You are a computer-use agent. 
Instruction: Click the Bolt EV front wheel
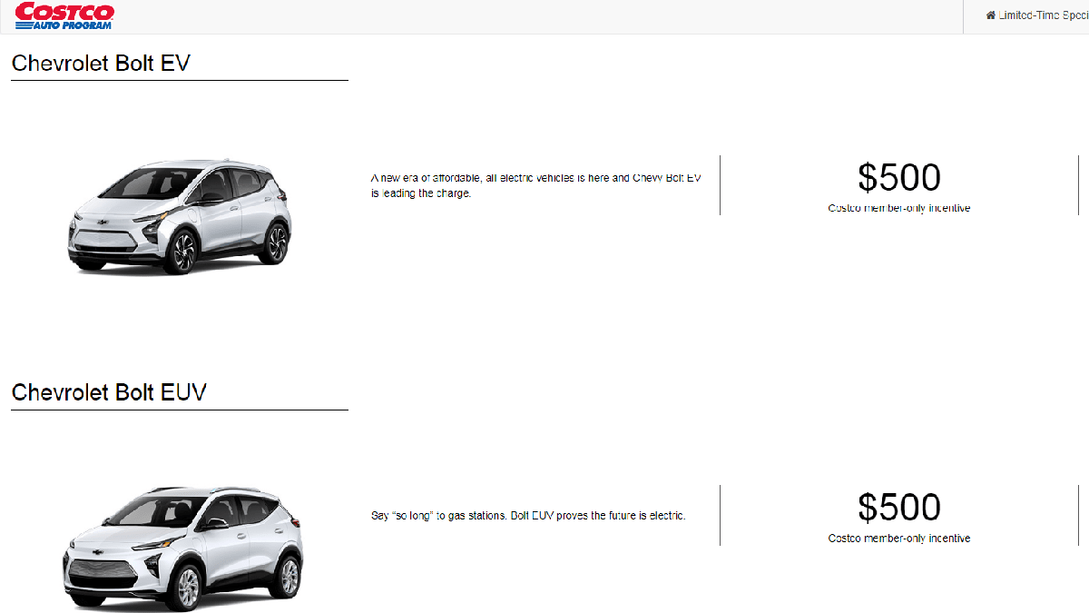pos(181,251)
